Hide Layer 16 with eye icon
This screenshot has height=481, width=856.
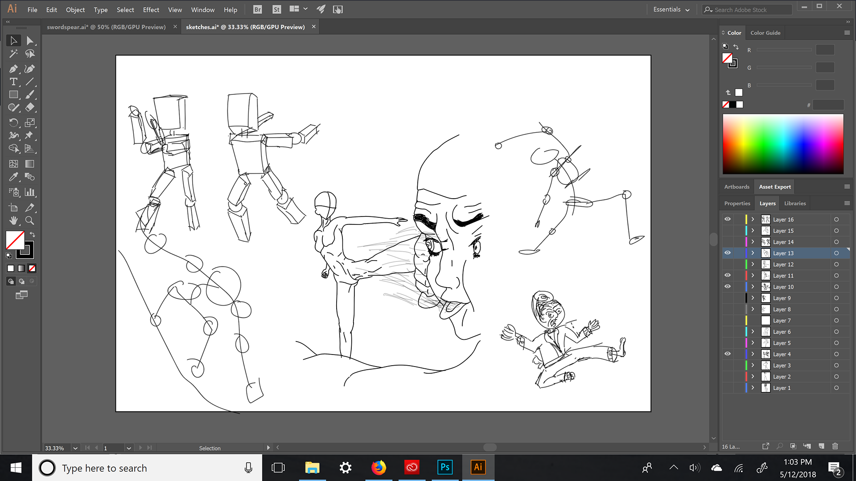click(728, 219)
